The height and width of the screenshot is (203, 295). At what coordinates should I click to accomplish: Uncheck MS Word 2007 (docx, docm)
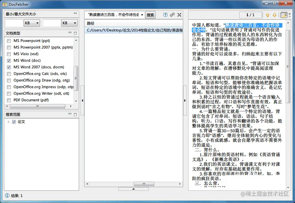click(9, 67)
